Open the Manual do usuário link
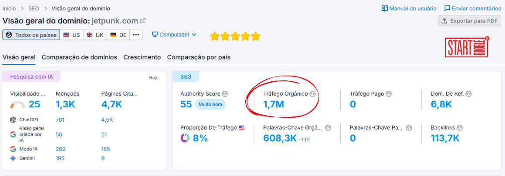This screenshot has width=505, height=176. click(409, 8)
